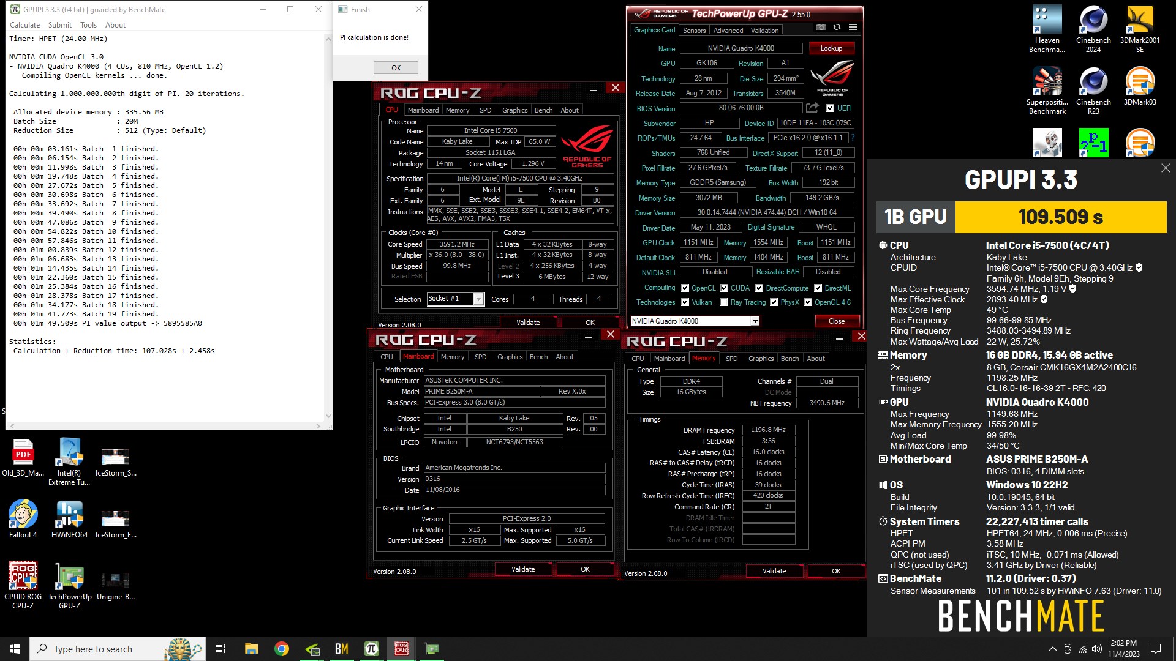Switch to GPU-Z Advanced tab
1176x661 pixels.
[728, 31]
